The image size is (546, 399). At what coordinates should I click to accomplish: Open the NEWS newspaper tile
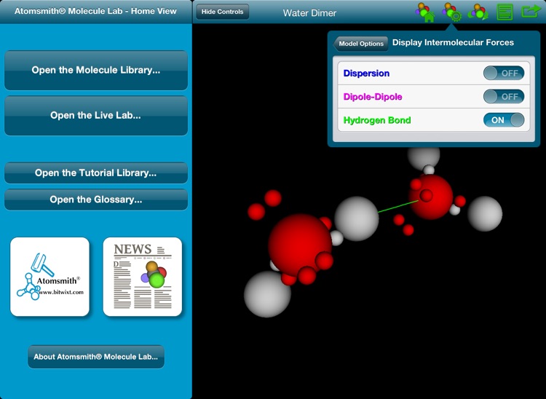[143, 277]
